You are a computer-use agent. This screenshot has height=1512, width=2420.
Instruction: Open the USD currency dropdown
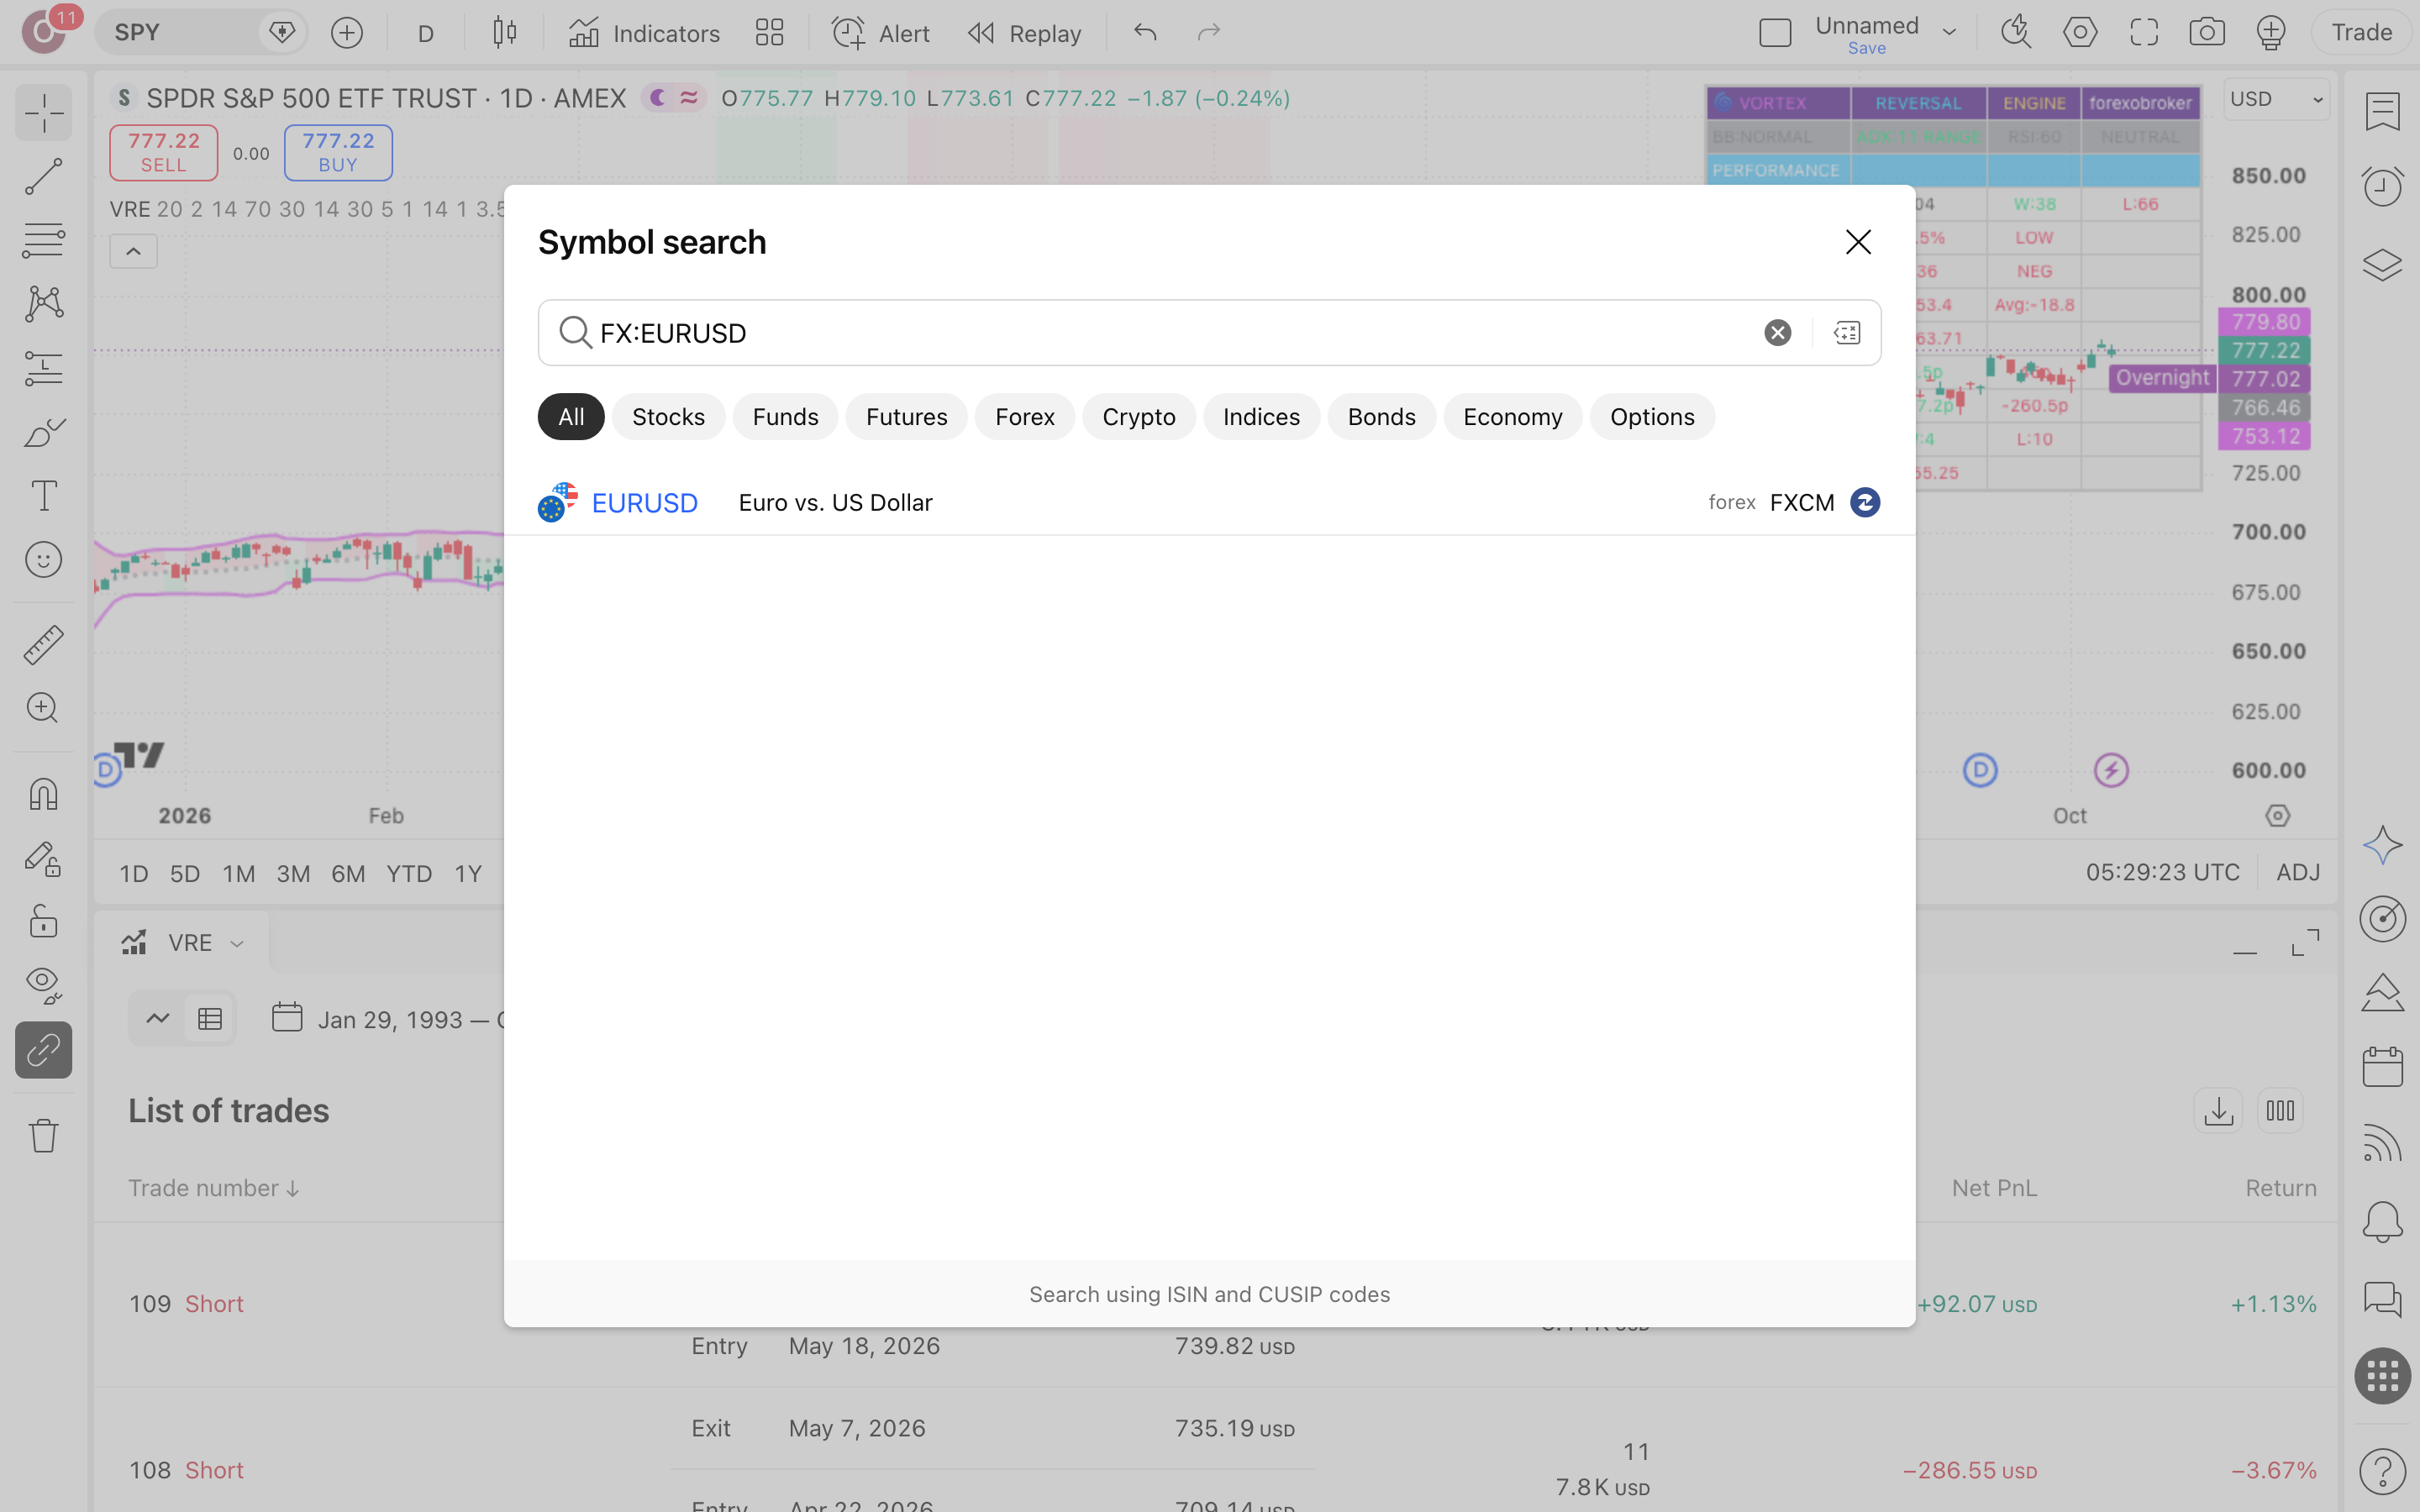tap(2276, 99)
